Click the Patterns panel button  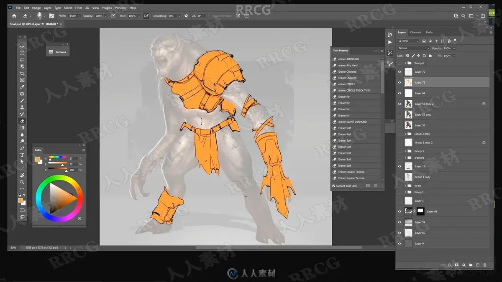click(57, 52)
